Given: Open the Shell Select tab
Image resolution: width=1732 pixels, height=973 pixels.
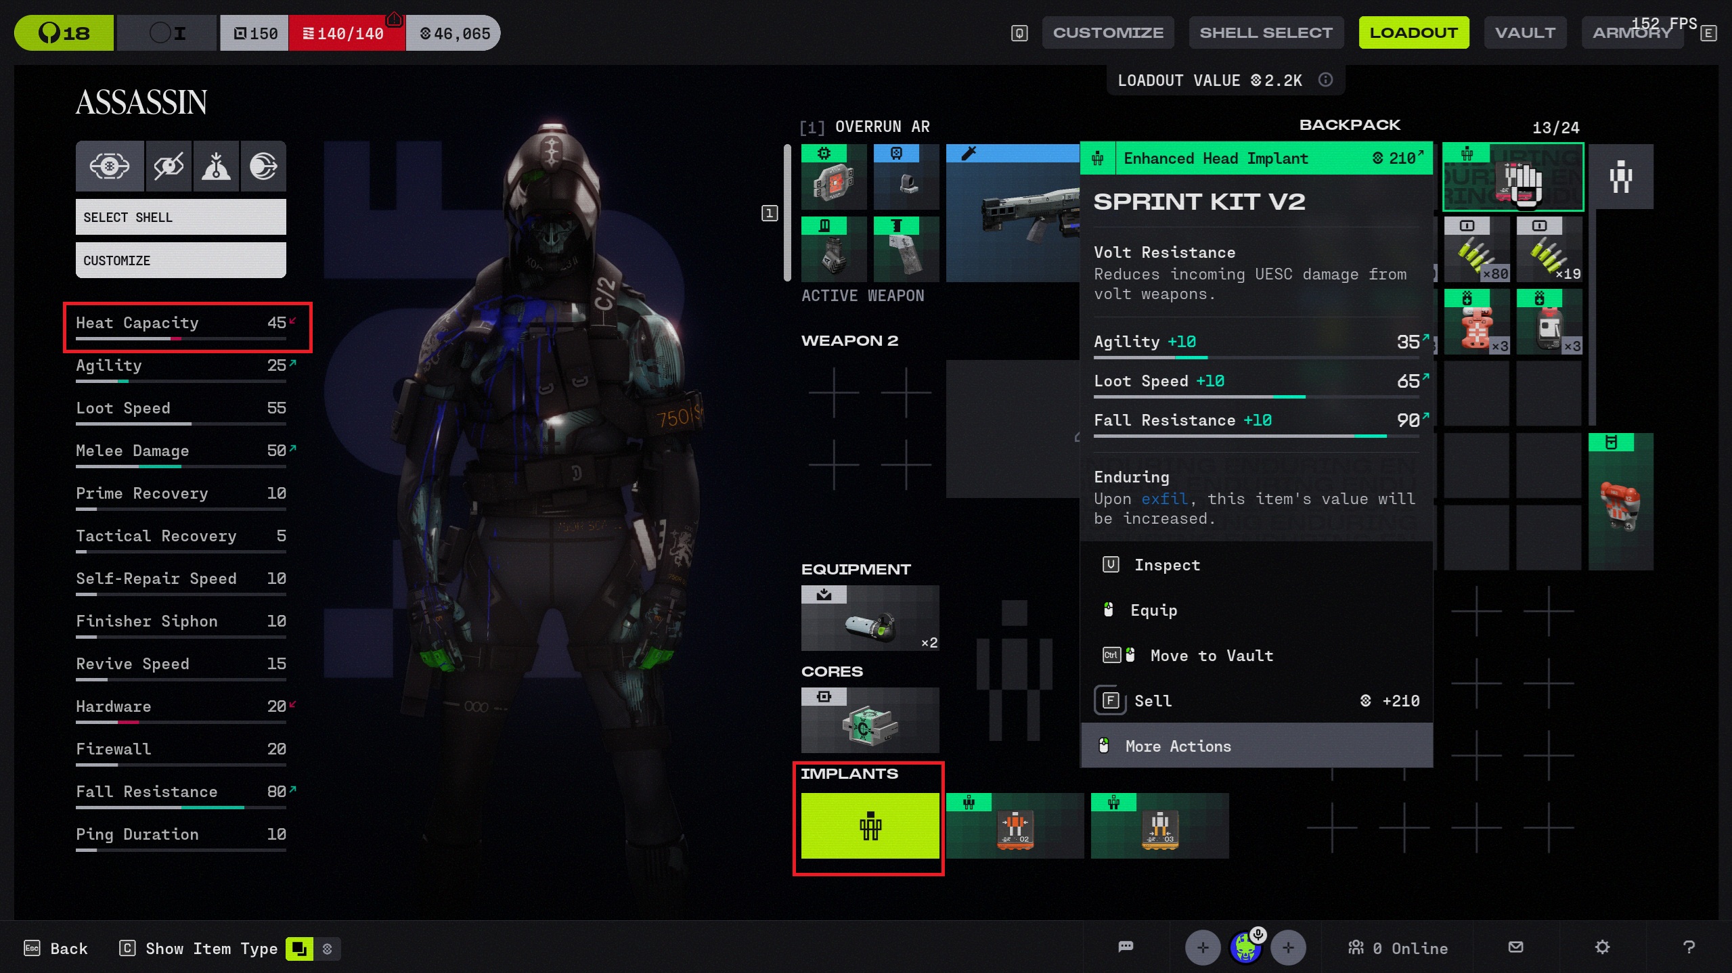Looking at the screenshot, I should 1266,32.
